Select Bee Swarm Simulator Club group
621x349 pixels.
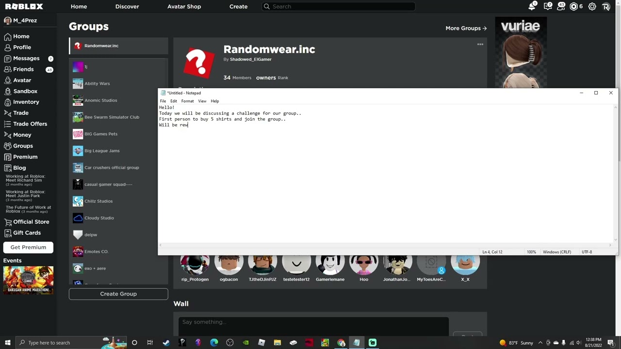(x=118, y=117)
